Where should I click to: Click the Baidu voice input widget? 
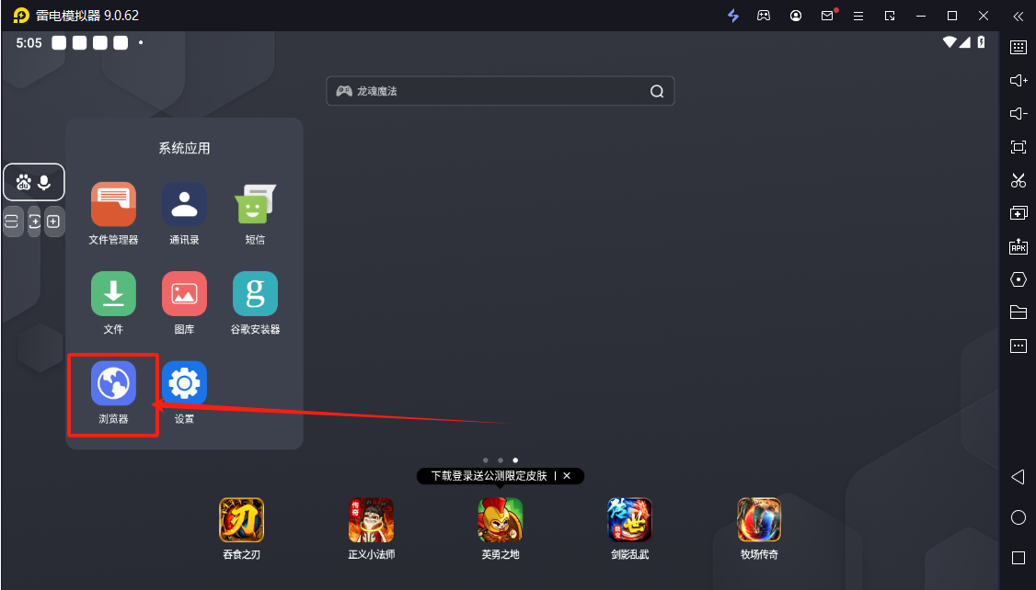coord(34,182)
